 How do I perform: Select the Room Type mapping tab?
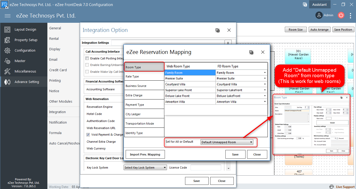[x=144, y=67]
